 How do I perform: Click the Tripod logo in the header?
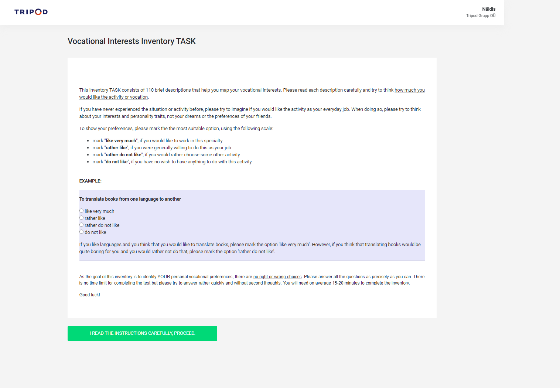point(31,12)
